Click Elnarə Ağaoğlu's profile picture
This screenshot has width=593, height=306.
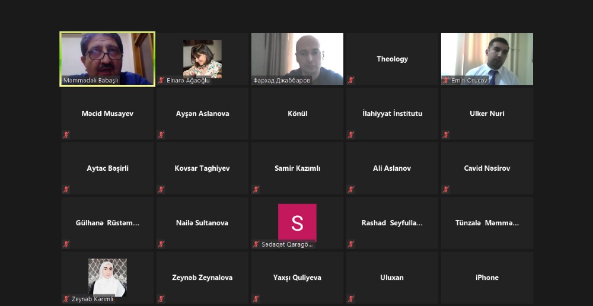coord(202,59)
